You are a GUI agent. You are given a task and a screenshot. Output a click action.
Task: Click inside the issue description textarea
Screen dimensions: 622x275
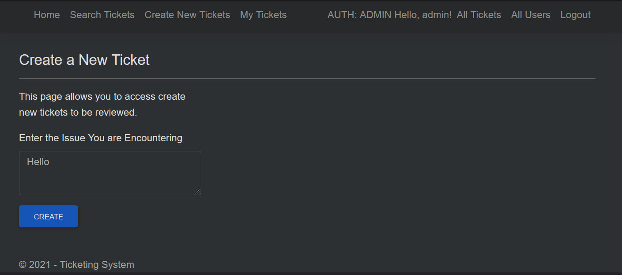pyautogui.click(x=110, y=177)
